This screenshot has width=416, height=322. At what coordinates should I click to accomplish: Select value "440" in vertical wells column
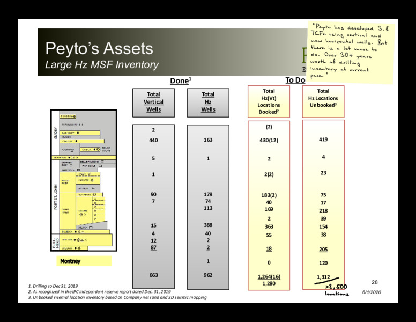[x=154, y=140]
